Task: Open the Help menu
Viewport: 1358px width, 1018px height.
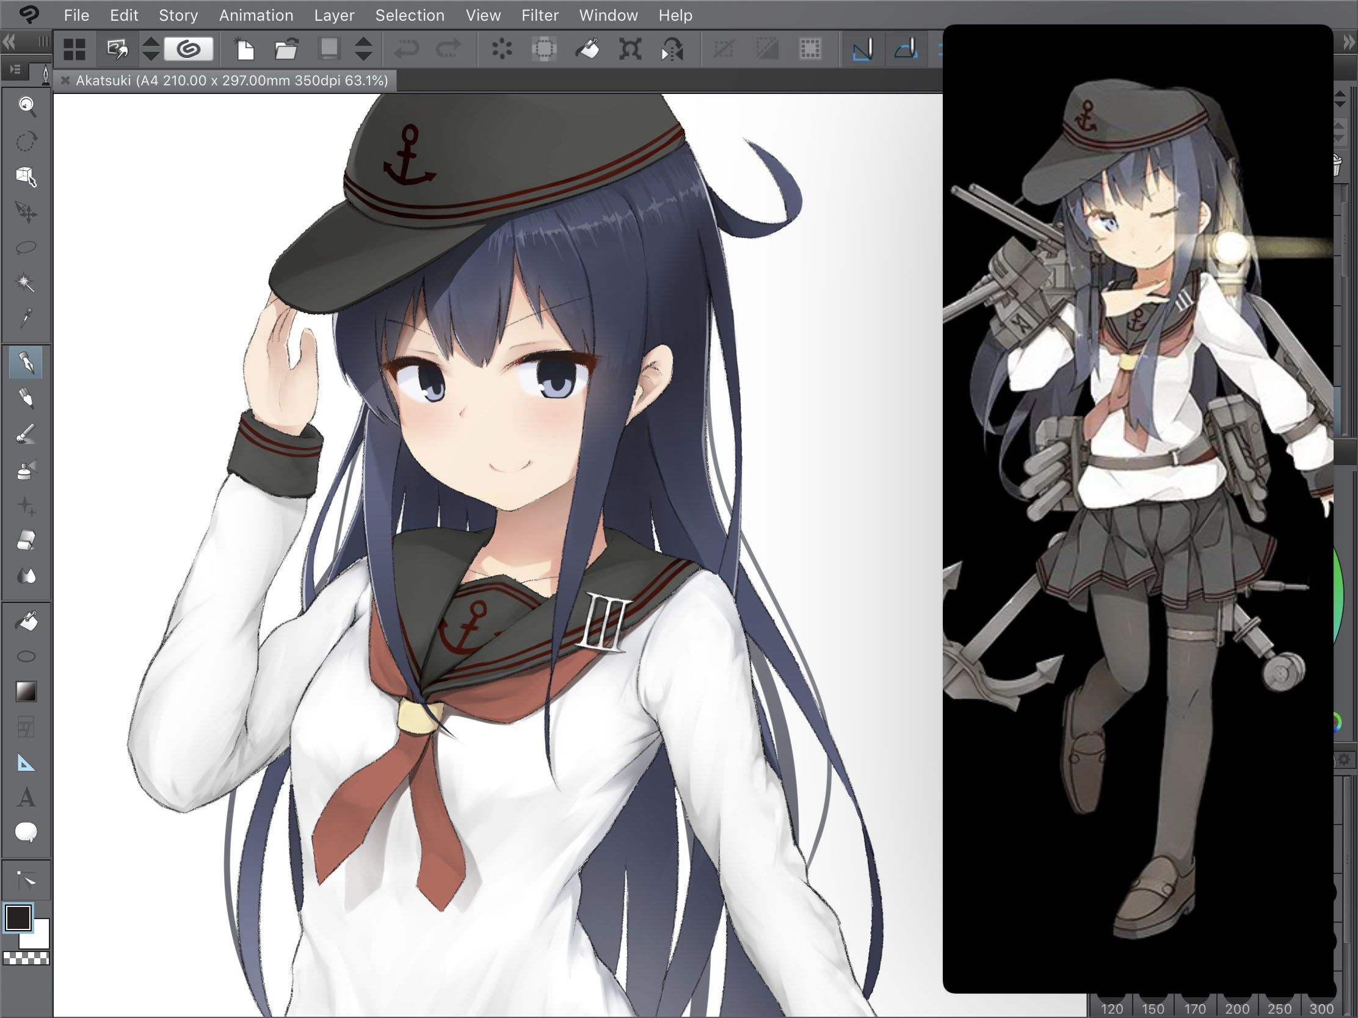Action: coord(675,15)
